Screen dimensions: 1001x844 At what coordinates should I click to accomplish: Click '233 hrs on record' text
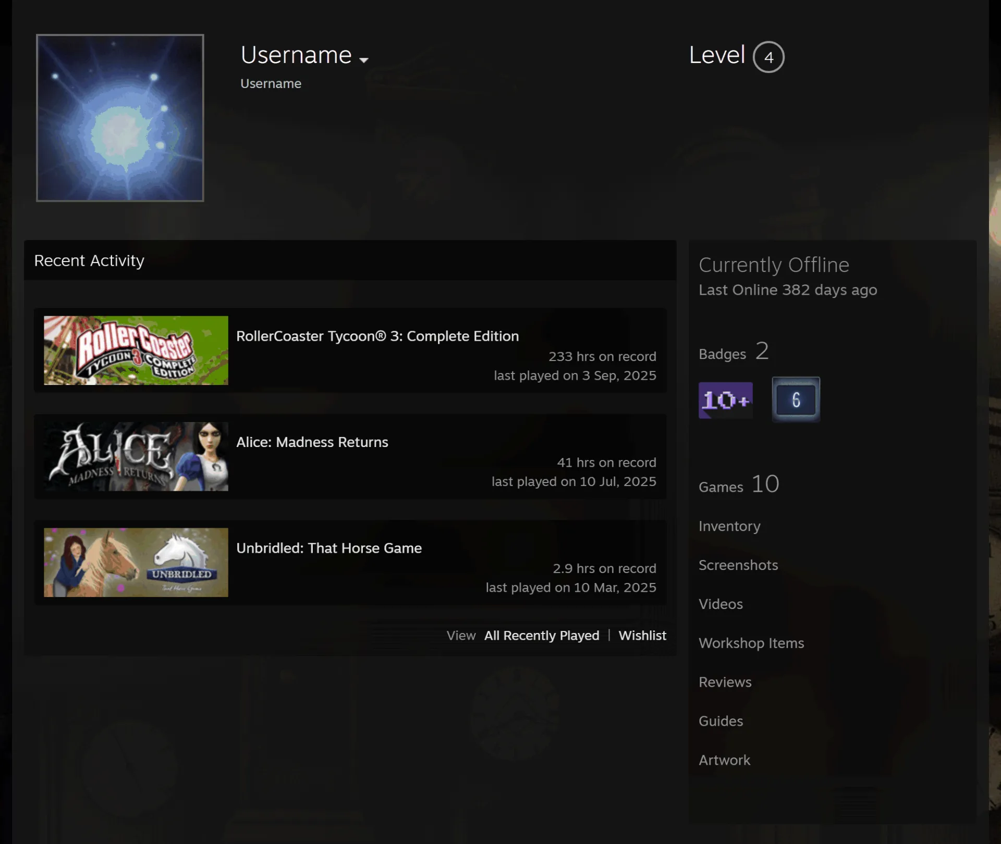point(602,356)
